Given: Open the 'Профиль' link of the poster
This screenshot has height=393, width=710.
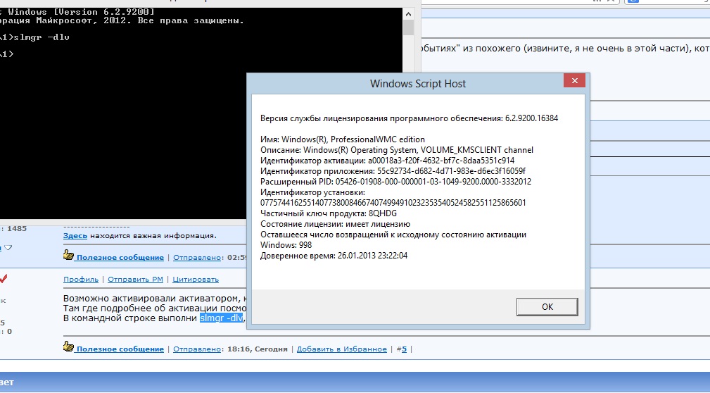Looking at the screenshot, I should point(80,280).
